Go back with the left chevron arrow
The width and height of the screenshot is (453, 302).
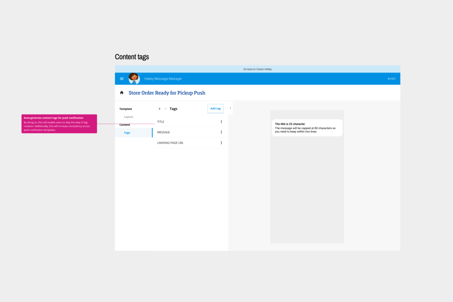click(x=159, y=109)
